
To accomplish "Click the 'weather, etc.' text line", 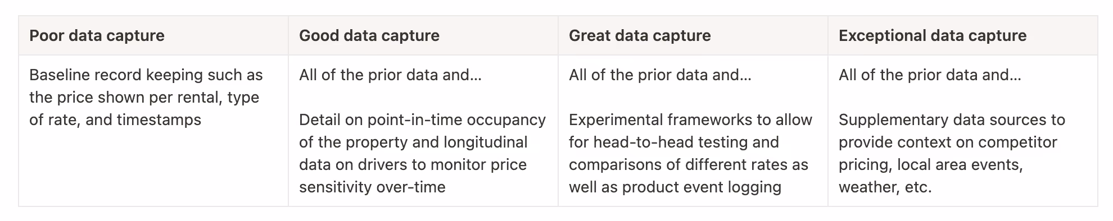I will pos(885,187).
